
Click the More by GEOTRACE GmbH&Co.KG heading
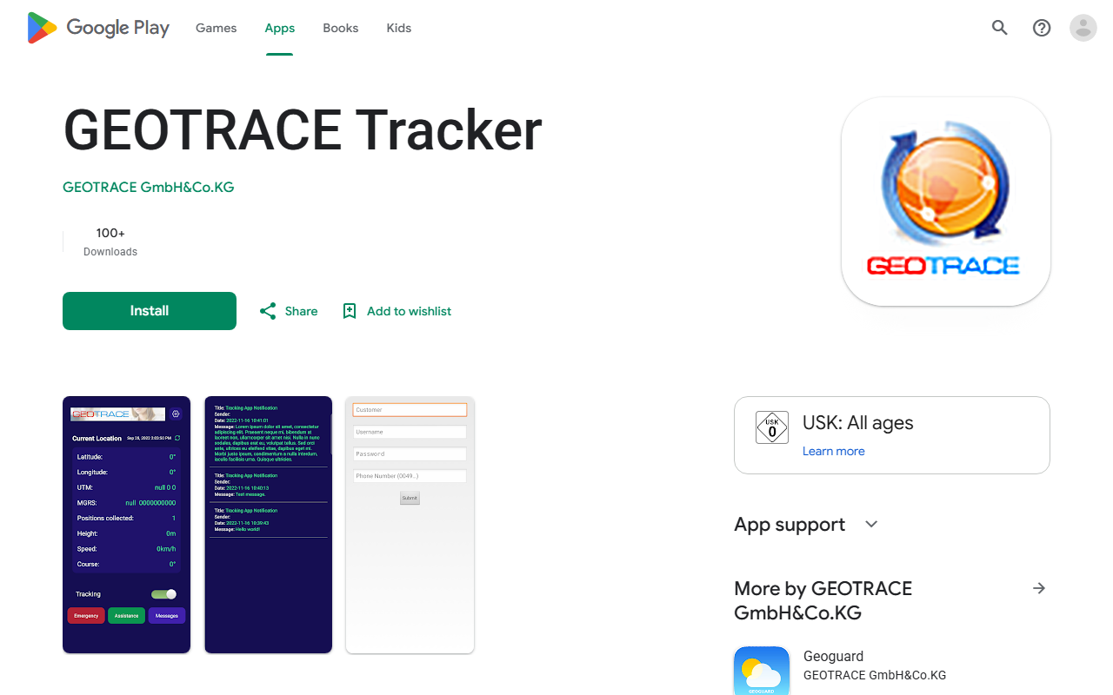[823, 600]
